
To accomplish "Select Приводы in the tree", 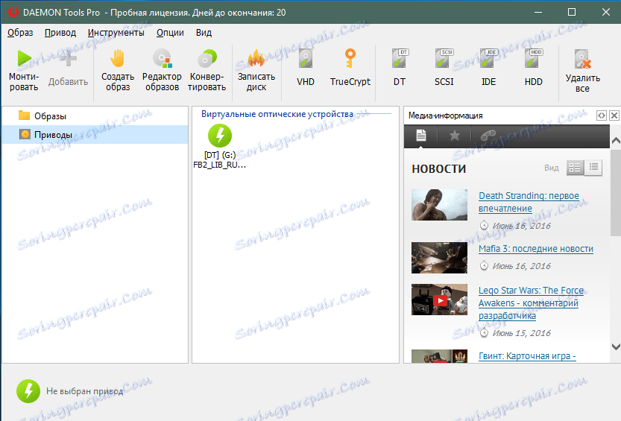I will 95,135.
